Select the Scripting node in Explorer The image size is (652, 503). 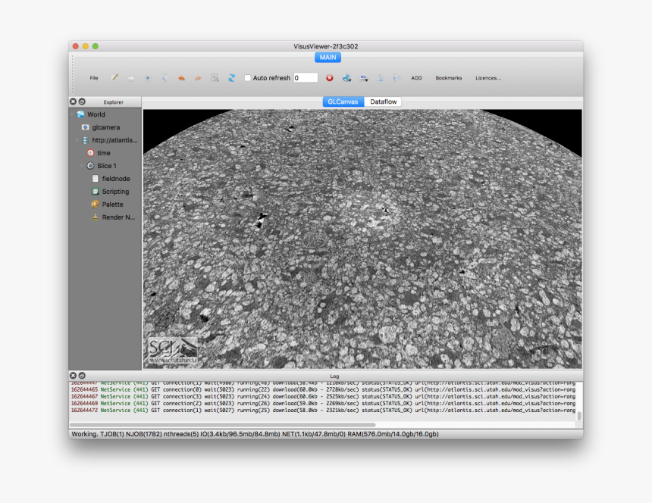pyautogui.click(x=115, y=192)
